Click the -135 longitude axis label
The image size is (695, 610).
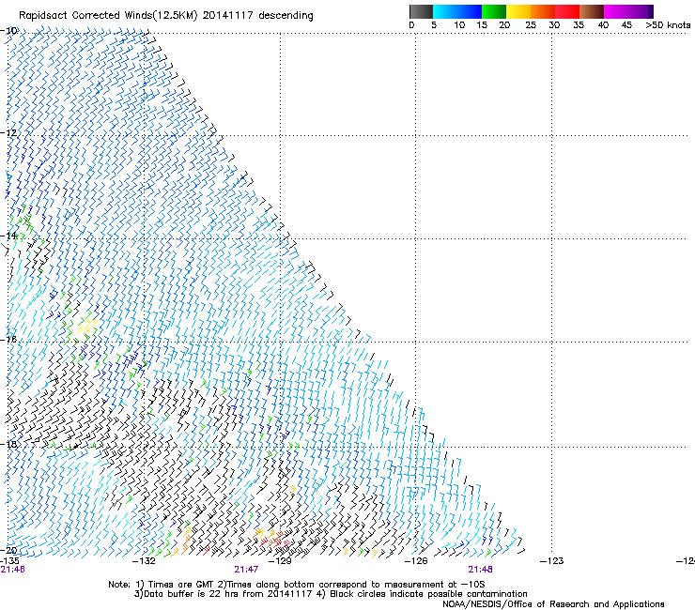pos(9,561)
